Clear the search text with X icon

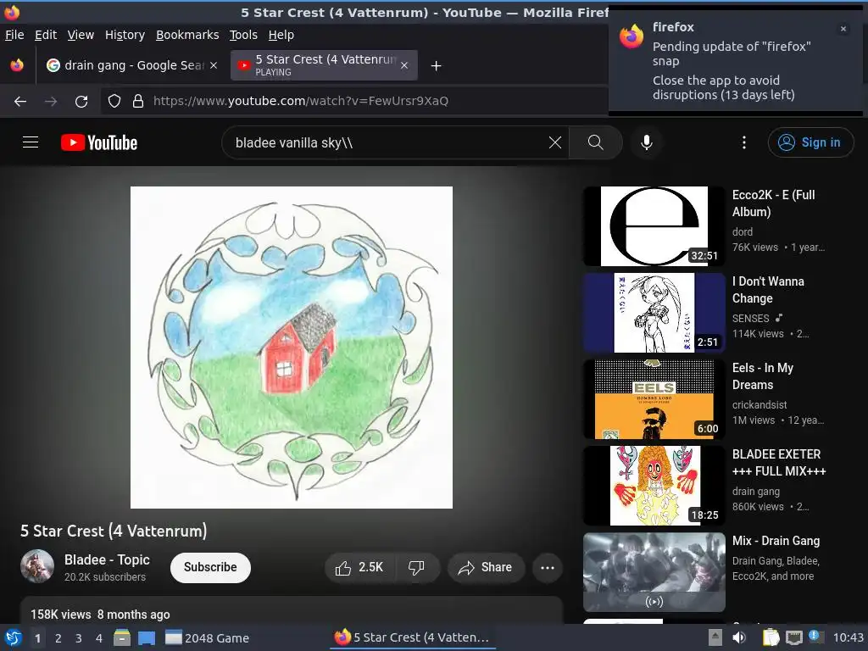pyautogui.click(x=554, y=142)
